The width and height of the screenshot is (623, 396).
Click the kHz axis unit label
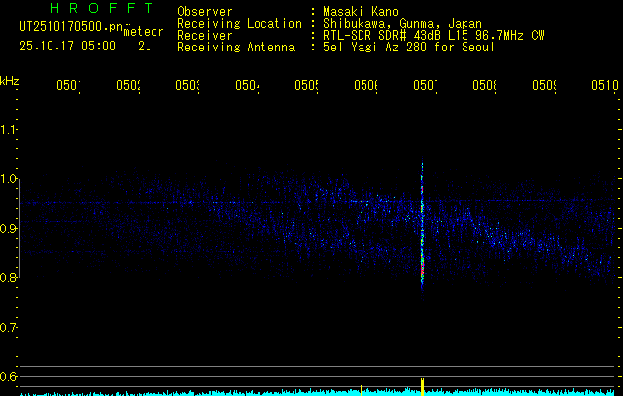[10, 80]
